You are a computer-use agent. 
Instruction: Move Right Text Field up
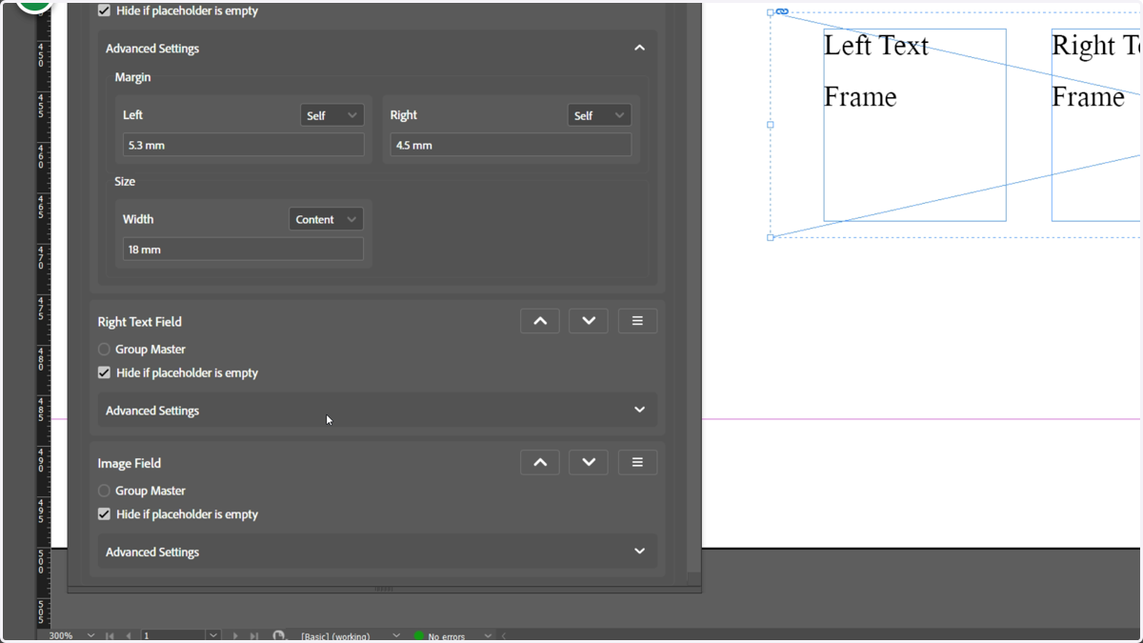[540, 321]
